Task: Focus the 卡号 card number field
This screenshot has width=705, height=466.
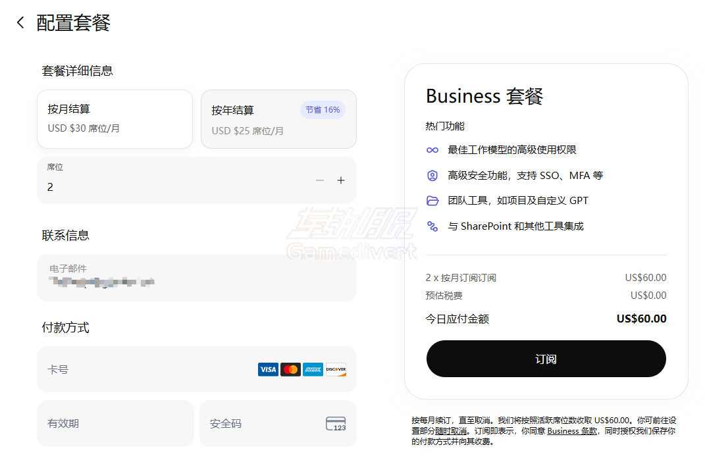Action: [x=145, y=370]
